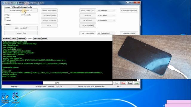This screenshot has height=107, width=191.
Task: Open the MDM Direct dropdown
Action: (x=106, y=15)
